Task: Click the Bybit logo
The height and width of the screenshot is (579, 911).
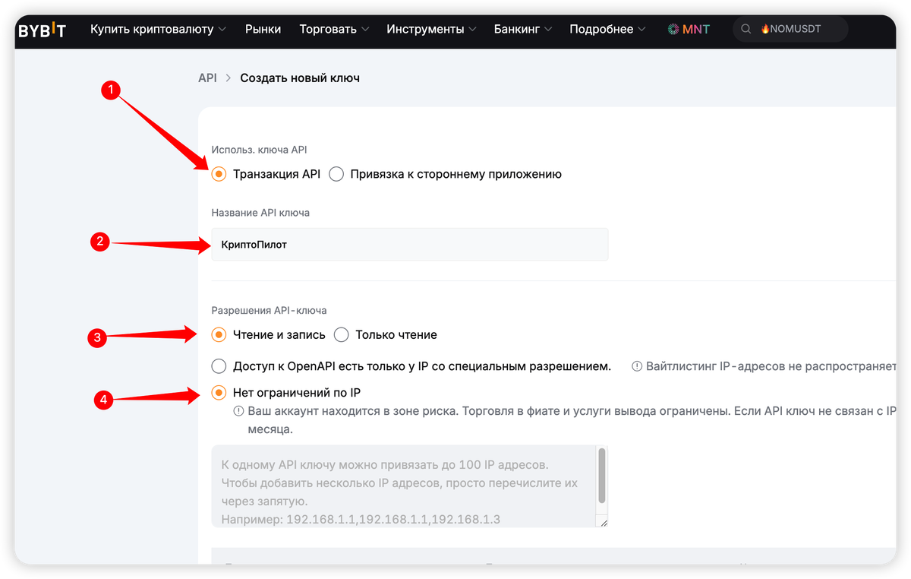Action: (42, 30)
